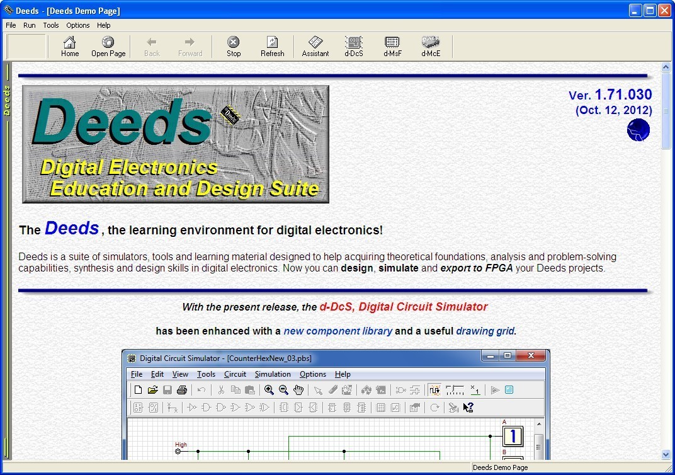The height and width of the screenshot is (475, 675).
Task: Click the '(Oct. 12, 2012)' date text
Action: click(613, 110)
